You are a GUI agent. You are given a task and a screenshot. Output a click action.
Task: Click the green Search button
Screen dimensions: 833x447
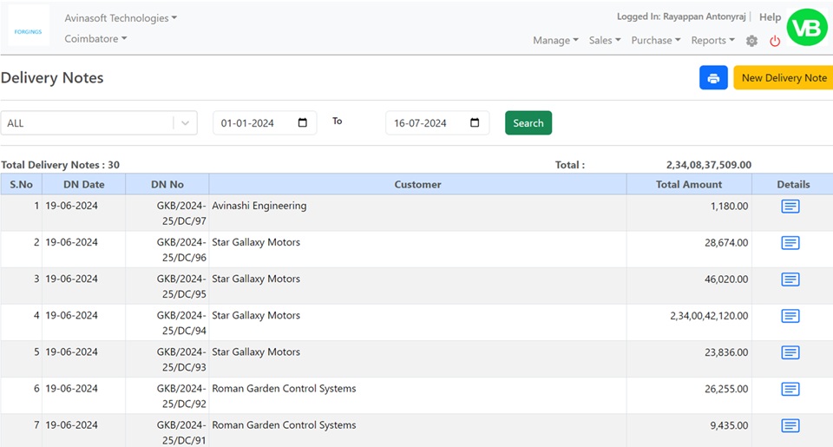click(528, 123)
